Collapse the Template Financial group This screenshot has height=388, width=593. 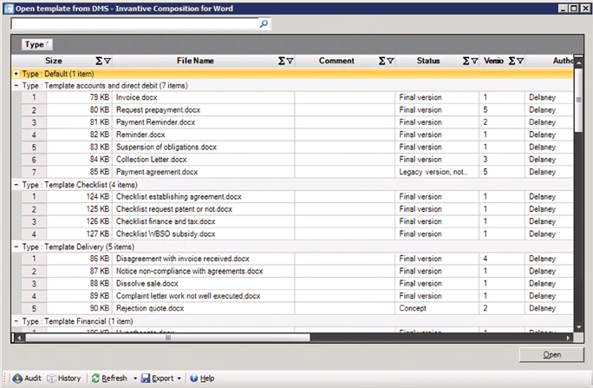pyautogui.click(x=16, y=321)
